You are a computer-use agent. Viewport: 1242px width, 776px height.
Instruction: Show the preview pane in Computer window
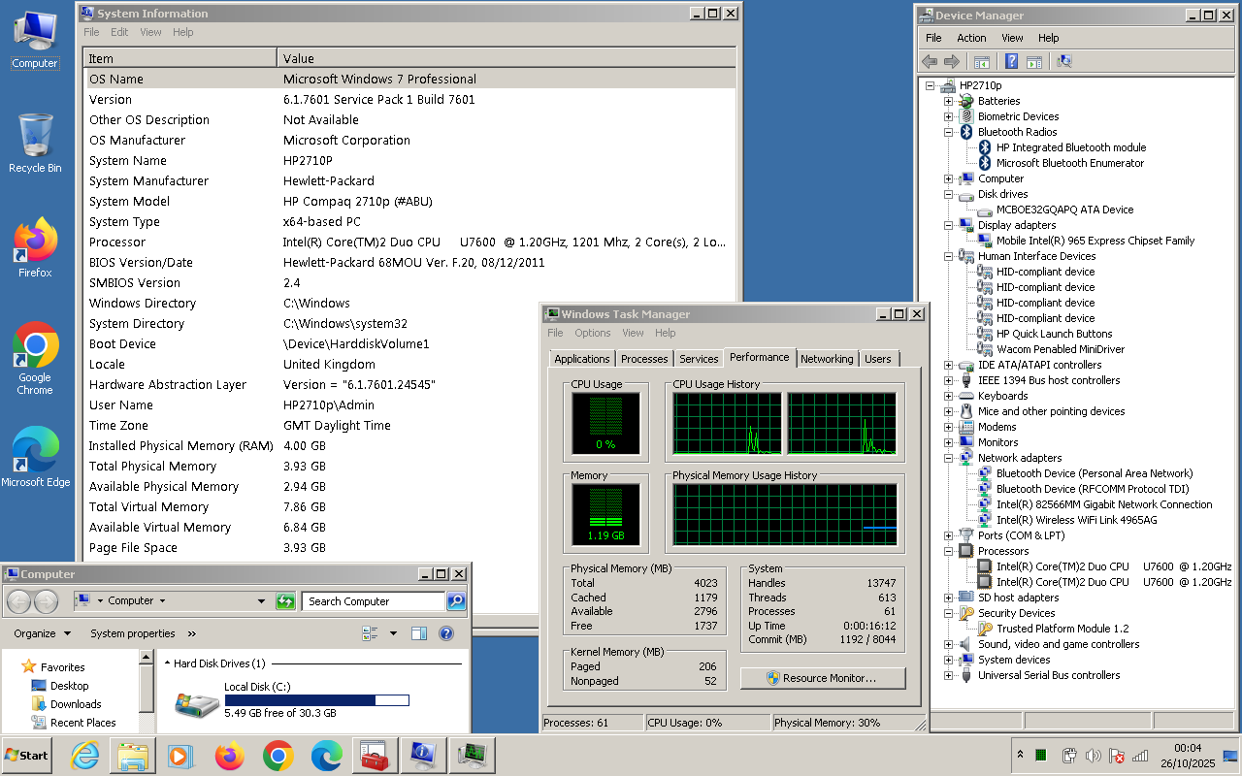coord(419,633)
